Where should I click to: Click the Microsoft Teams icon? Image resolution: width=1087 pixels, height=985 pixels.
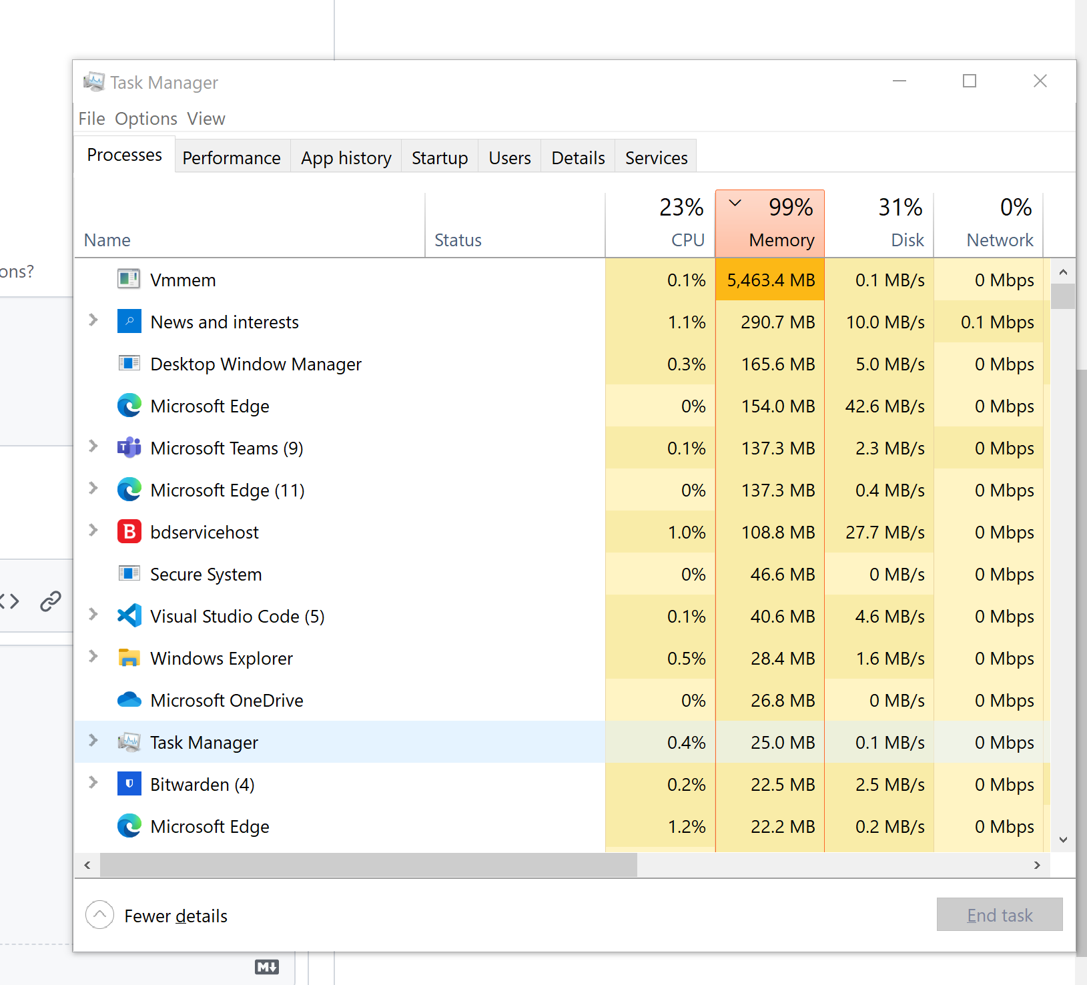[129, 447]
